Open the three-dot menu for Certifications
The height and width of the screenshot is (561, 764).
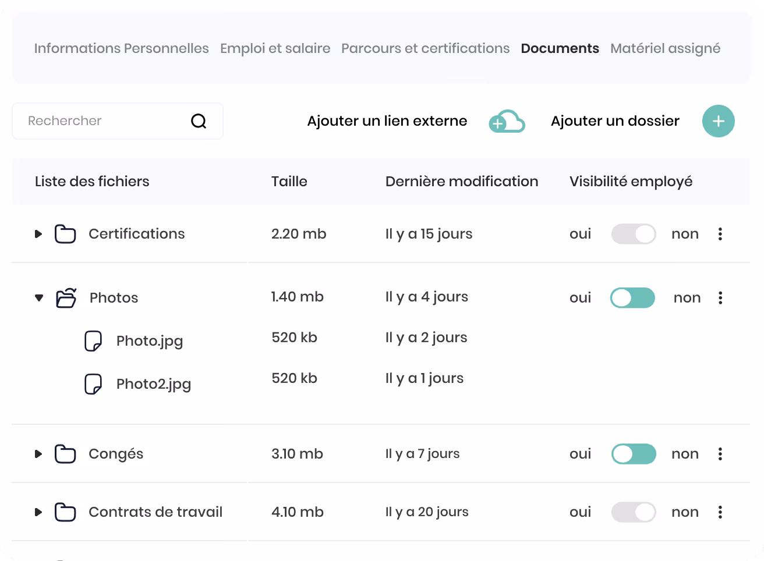click(720, 234)
